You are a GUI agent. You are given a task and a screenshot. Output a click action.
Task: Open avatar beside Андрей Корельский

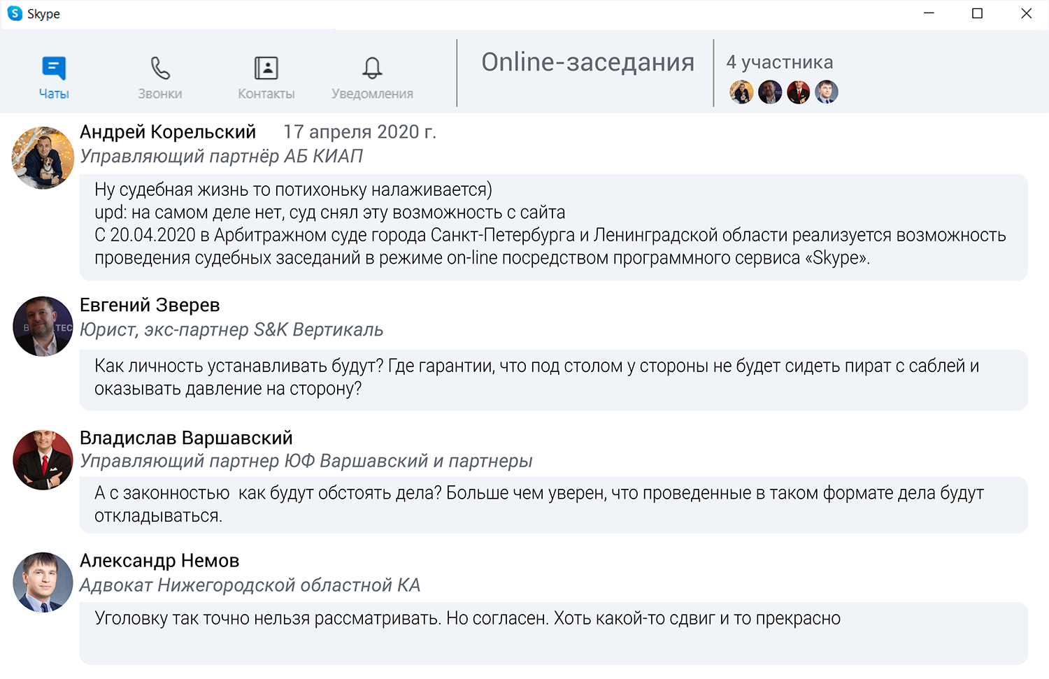(x=43, y=158)
